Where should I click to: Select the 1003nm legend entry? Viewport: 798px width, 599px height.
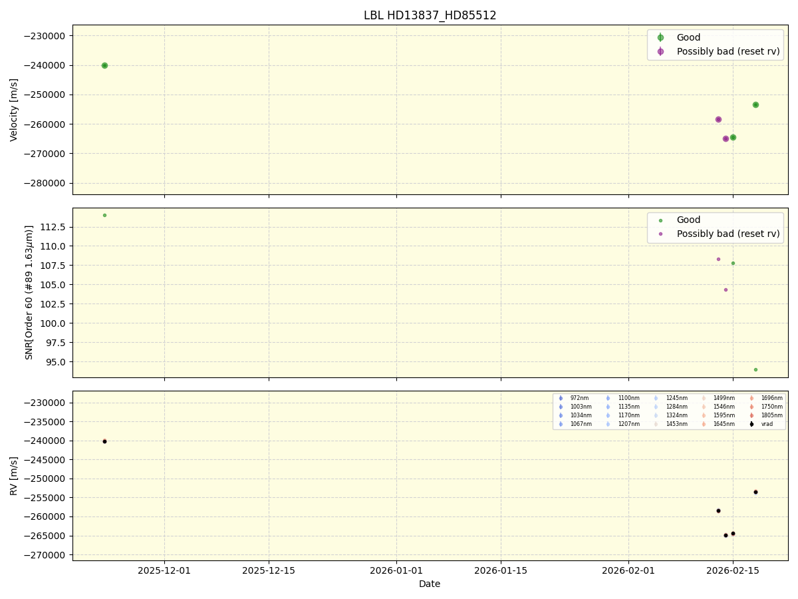(x=581, y=407)
